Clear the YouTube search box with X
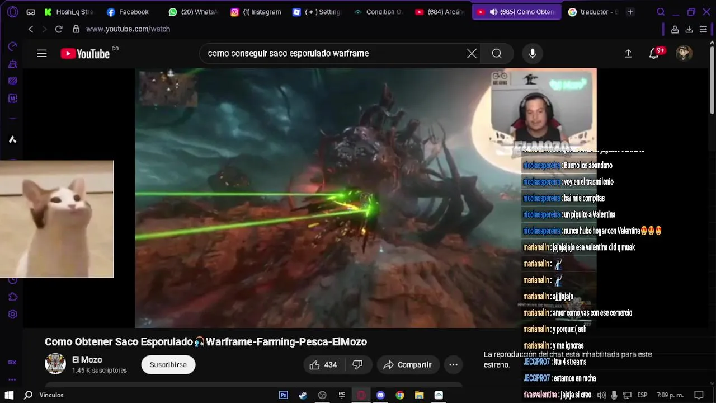The width and height of the screenshot is (716, 403). pos(472,54)
